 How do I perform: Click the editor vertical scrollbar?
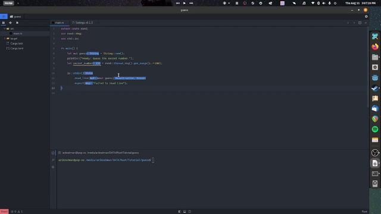368,68
